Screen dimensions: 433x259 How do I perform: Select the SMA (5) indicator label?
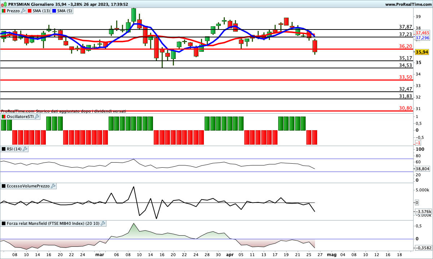coord(65,11)
